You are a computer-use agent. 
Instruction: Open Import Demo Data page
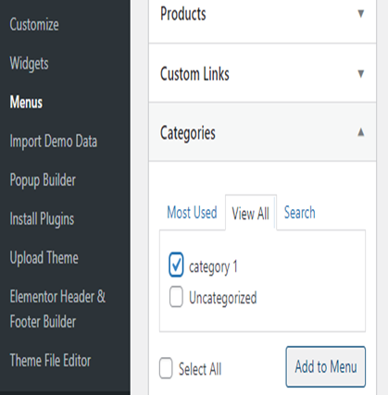[54, 142]
